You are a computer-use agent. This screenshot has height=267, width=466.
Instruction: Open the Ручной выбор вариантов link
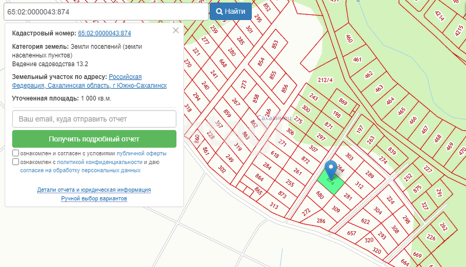pos(94,198)
